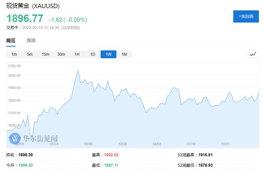Click the 09/06 date label on chart

[88, 144]
